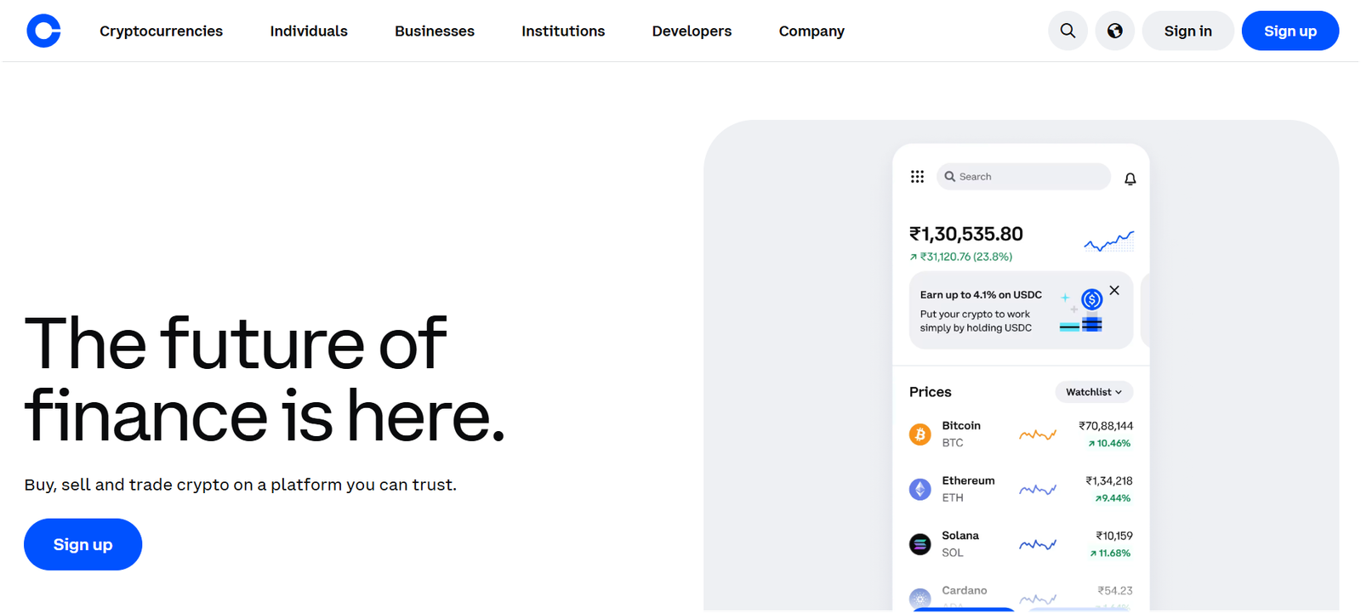The width and height of the screenshot is (1361, 613).
Task: Open the Cryptocurrencies menu
Action: (161, 31)
